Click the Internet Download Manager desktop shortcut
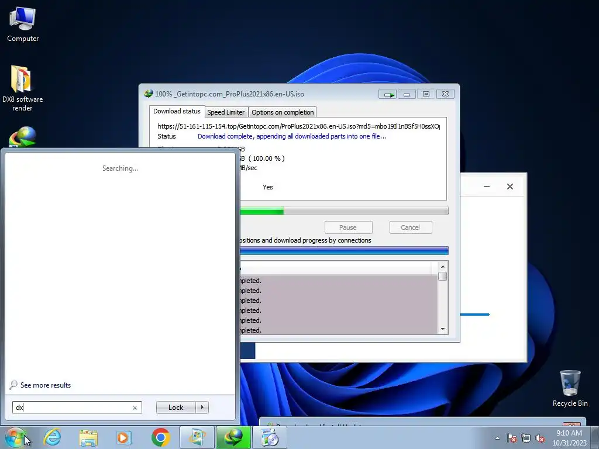599x449 pixels. coord(23,137)
